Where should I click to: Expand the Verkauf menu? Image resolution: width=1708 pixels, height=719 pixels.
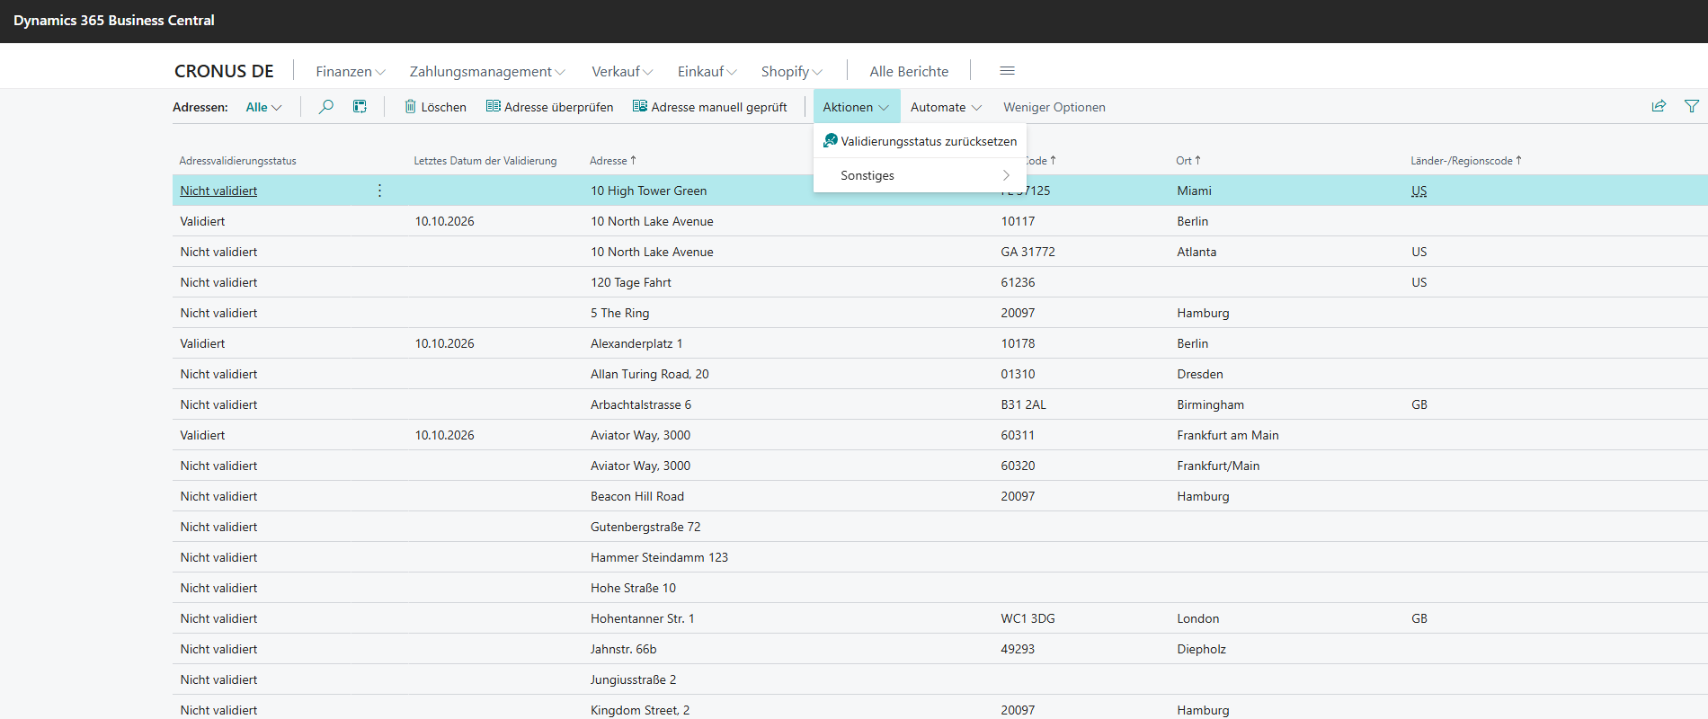coord(622,71)
